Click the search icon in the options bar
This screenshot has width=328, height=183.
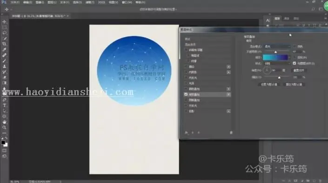(313, 9)
